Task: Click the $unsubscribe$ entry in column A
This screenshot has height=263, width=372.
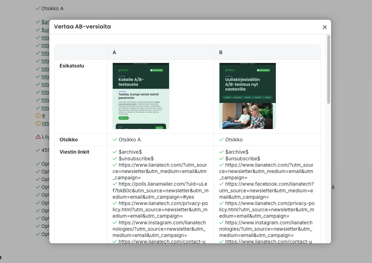Action: click(x=136, y=159)
